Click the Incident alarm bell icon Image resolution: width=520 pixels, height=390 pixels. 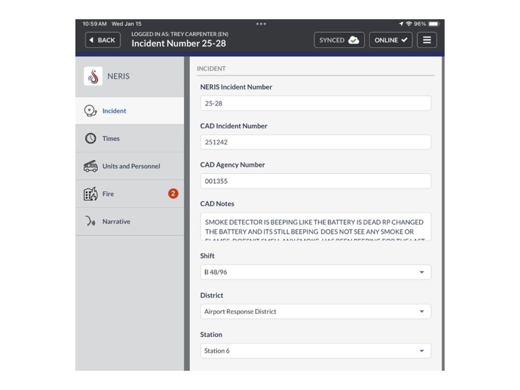click(90, 111)
